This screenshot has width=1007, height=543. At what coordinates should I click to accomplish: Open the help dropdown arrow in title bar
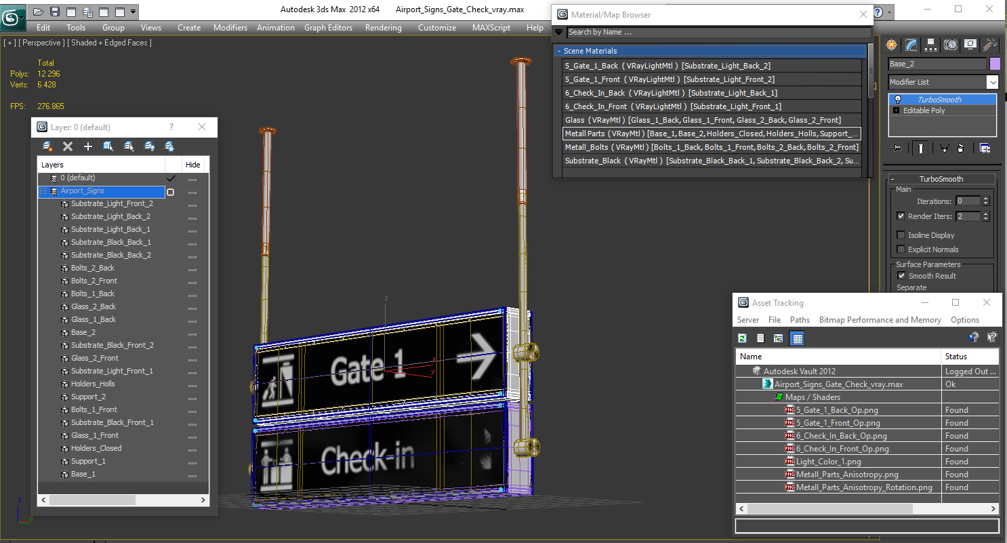[x=889, y=12]
